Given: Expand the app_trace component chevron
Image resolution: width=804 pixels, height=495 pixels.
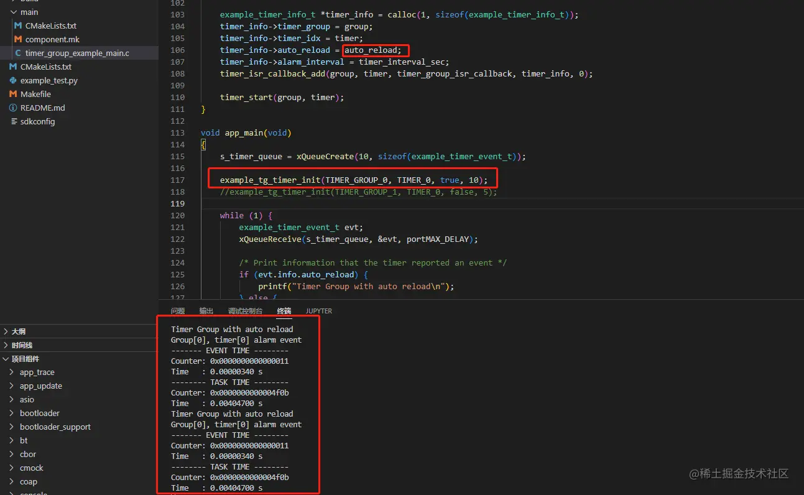Looking at the screenshot, I should (x=12, y=372).
